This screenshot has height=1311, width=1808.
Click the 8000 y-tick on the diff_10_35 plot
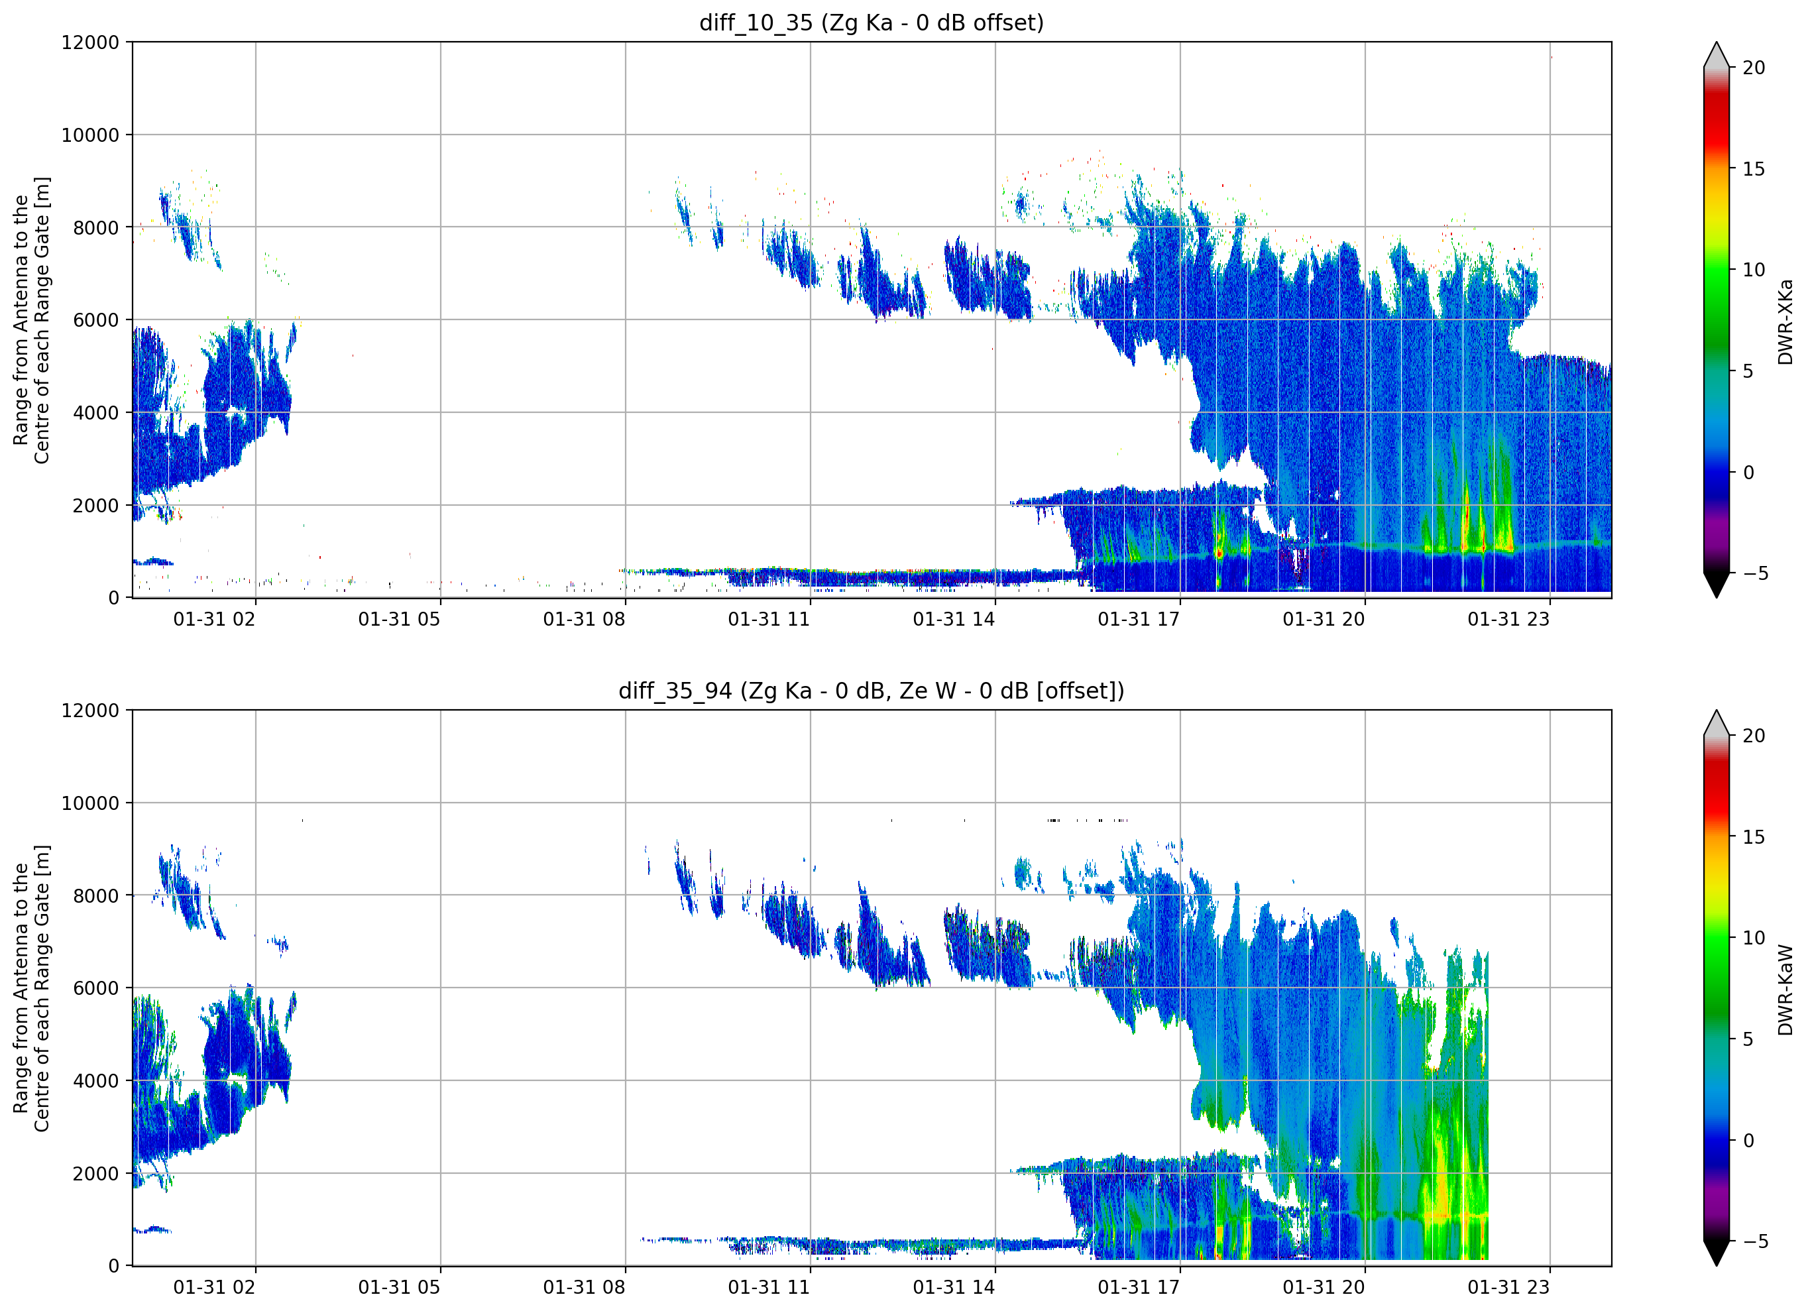(x=95, y=227)
